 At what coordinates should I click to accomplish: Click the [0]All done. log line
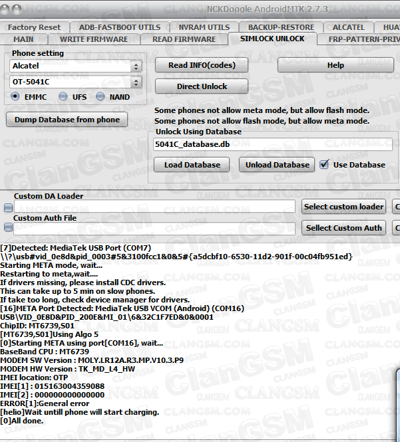pyautogui.click(x=22, y=421)
